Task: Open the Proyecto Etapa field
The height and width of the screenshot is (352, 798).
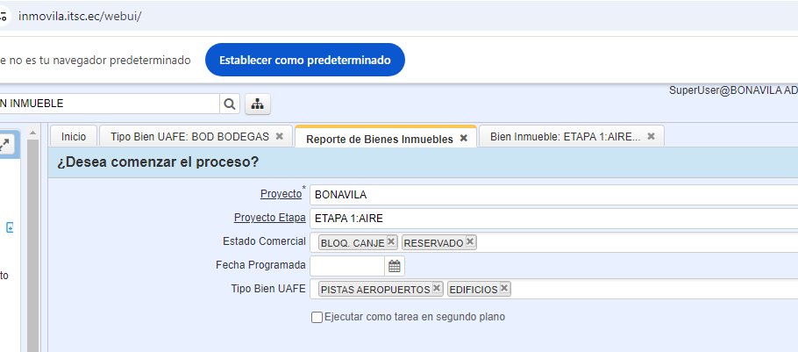Action: pyautogui.click(x=552, y=218)
